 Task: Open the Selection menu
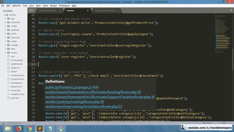click(16, 6)
